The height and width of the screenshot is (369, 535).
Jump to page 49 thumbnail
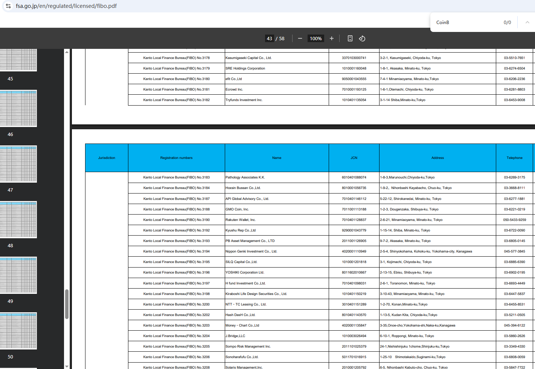click(x=18, y=275)
